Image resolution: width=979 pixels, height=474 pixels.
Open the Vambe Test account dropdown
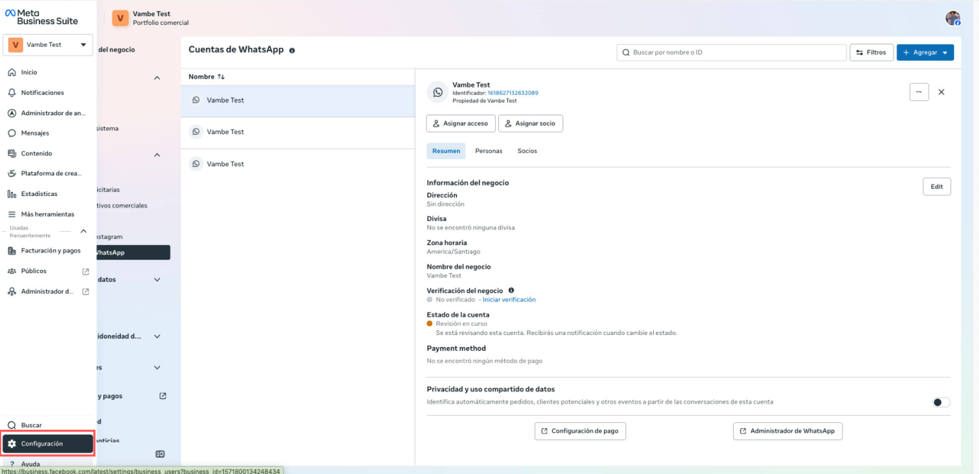(x=48, y=45)
